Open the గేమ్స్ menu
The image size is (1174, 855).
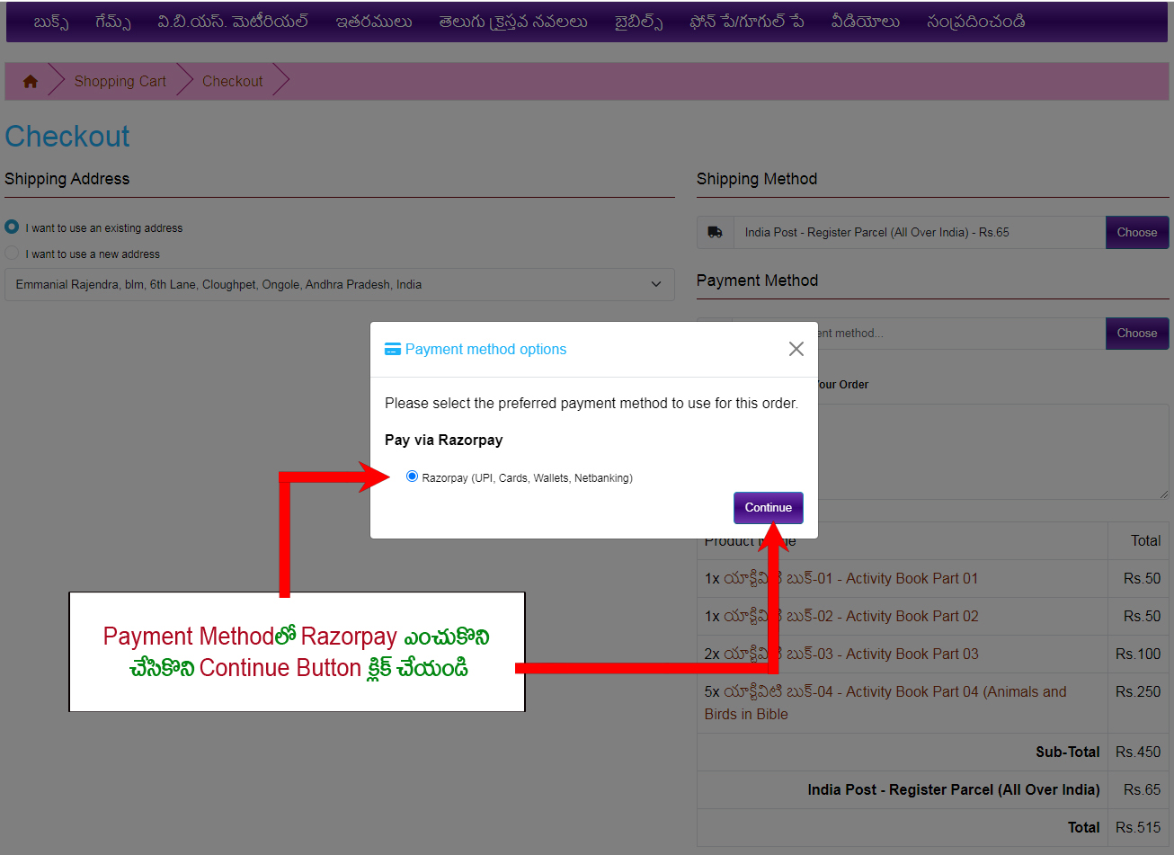click(113, 22)
